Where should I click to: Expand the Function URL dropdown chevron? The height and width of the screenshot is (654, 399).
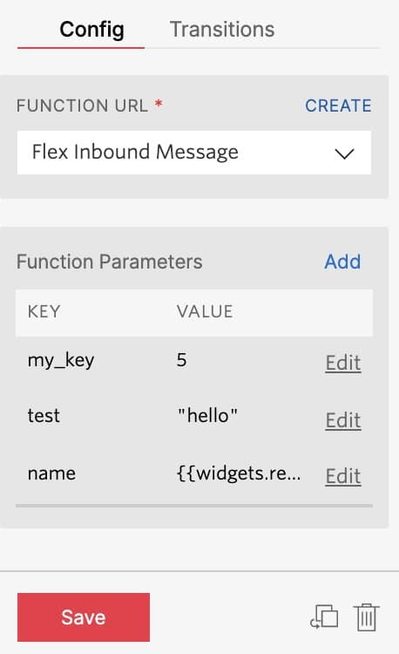coord(344,153)
